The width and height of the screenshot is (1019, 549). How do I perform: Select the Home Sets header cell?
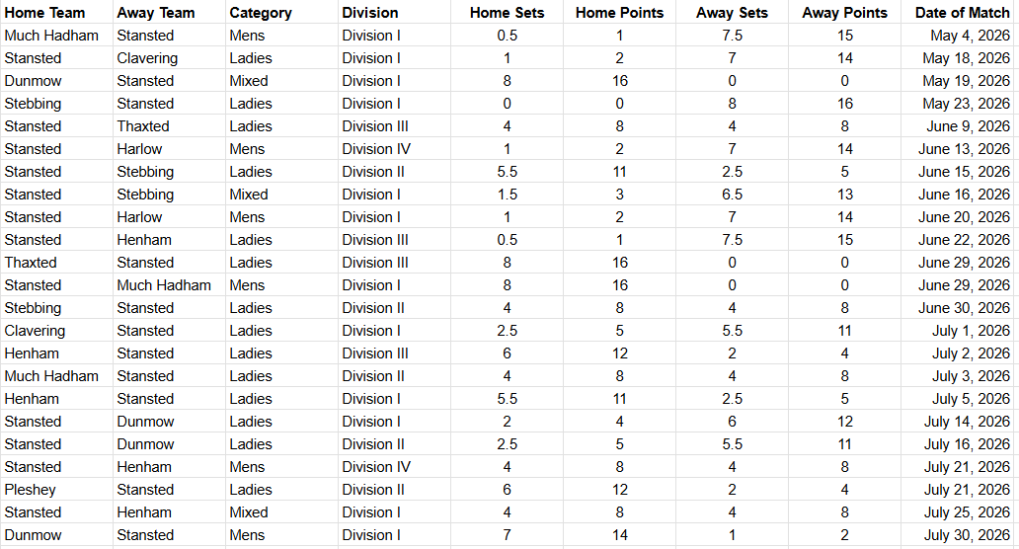pyautogui.click(x=507, y=13)
